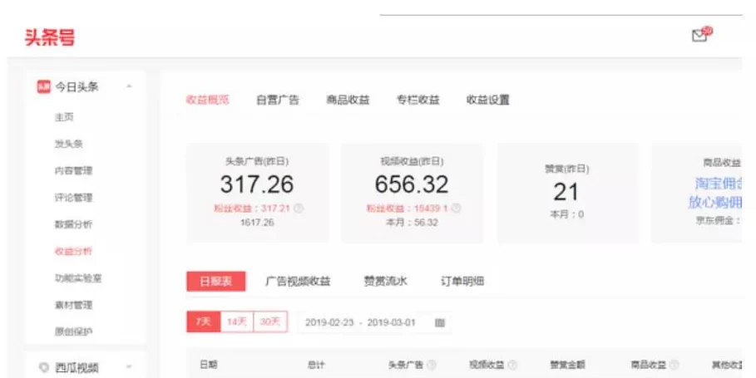Click the 西瓜视频 sidebar icon
This screenshot has height=378, width=756.
pyautogui.click(x=43, y=366)
